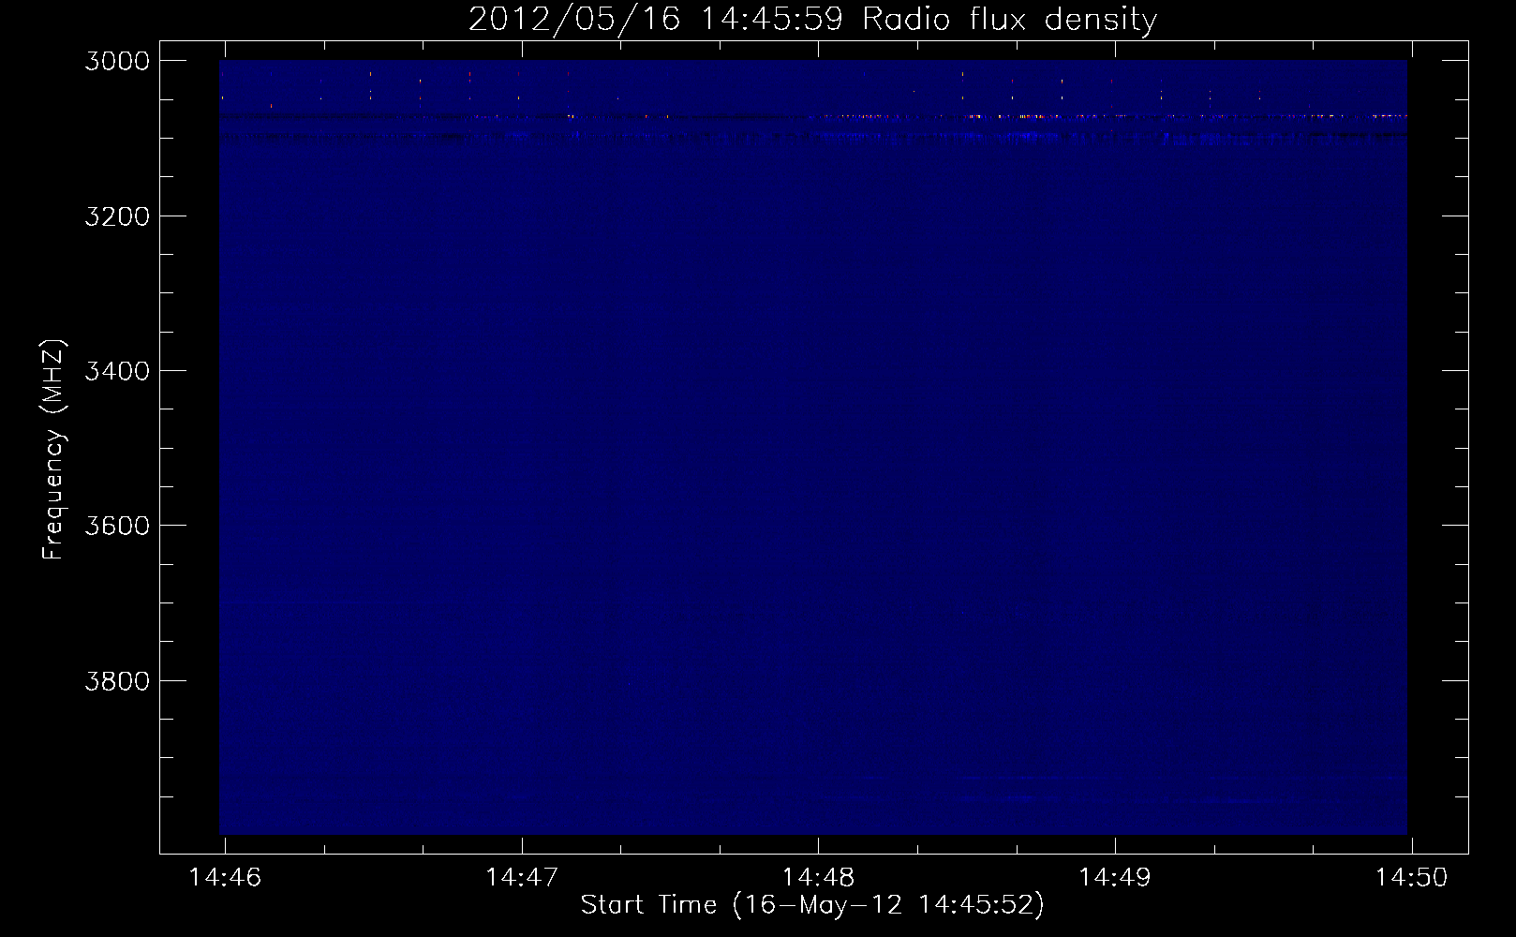This screenshot has height=937, width=1516.
Task: Click the 3600 frequency tick label
Action: 117,526
